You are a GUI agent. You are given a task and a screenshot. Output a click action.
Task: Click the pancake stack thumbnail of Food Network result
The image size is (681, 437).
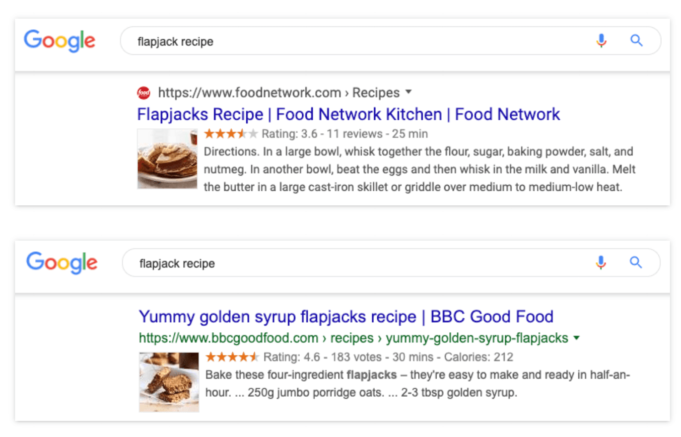[167, 159]
